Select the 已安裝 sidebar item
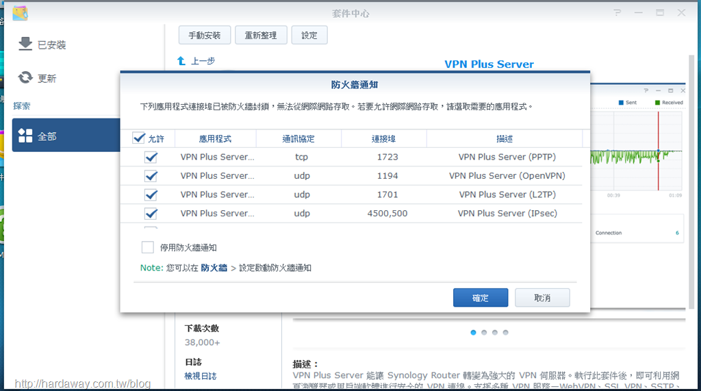 52,45
